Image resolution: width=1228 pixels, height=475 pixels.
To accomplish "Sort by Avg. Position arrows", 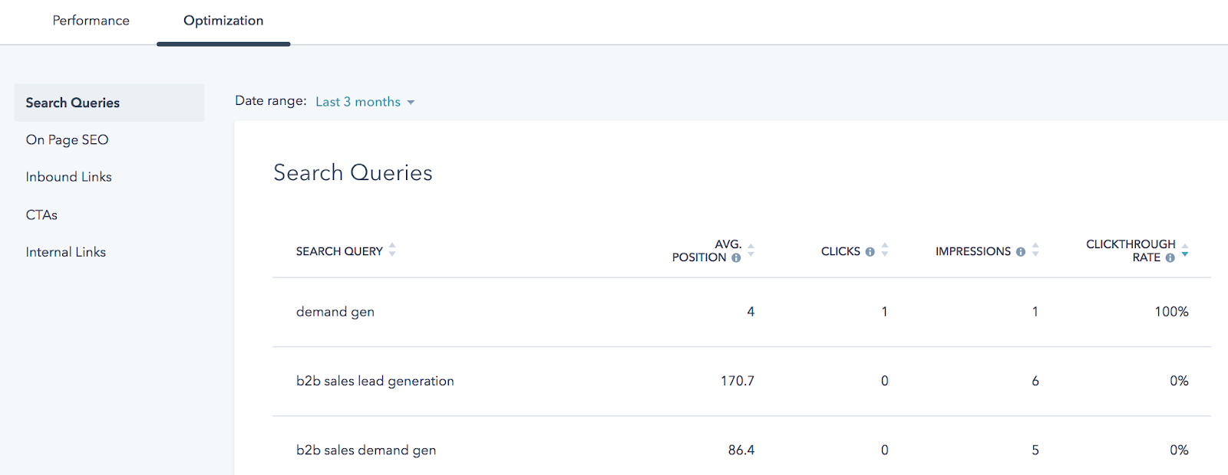I will [x=751, y=250].
